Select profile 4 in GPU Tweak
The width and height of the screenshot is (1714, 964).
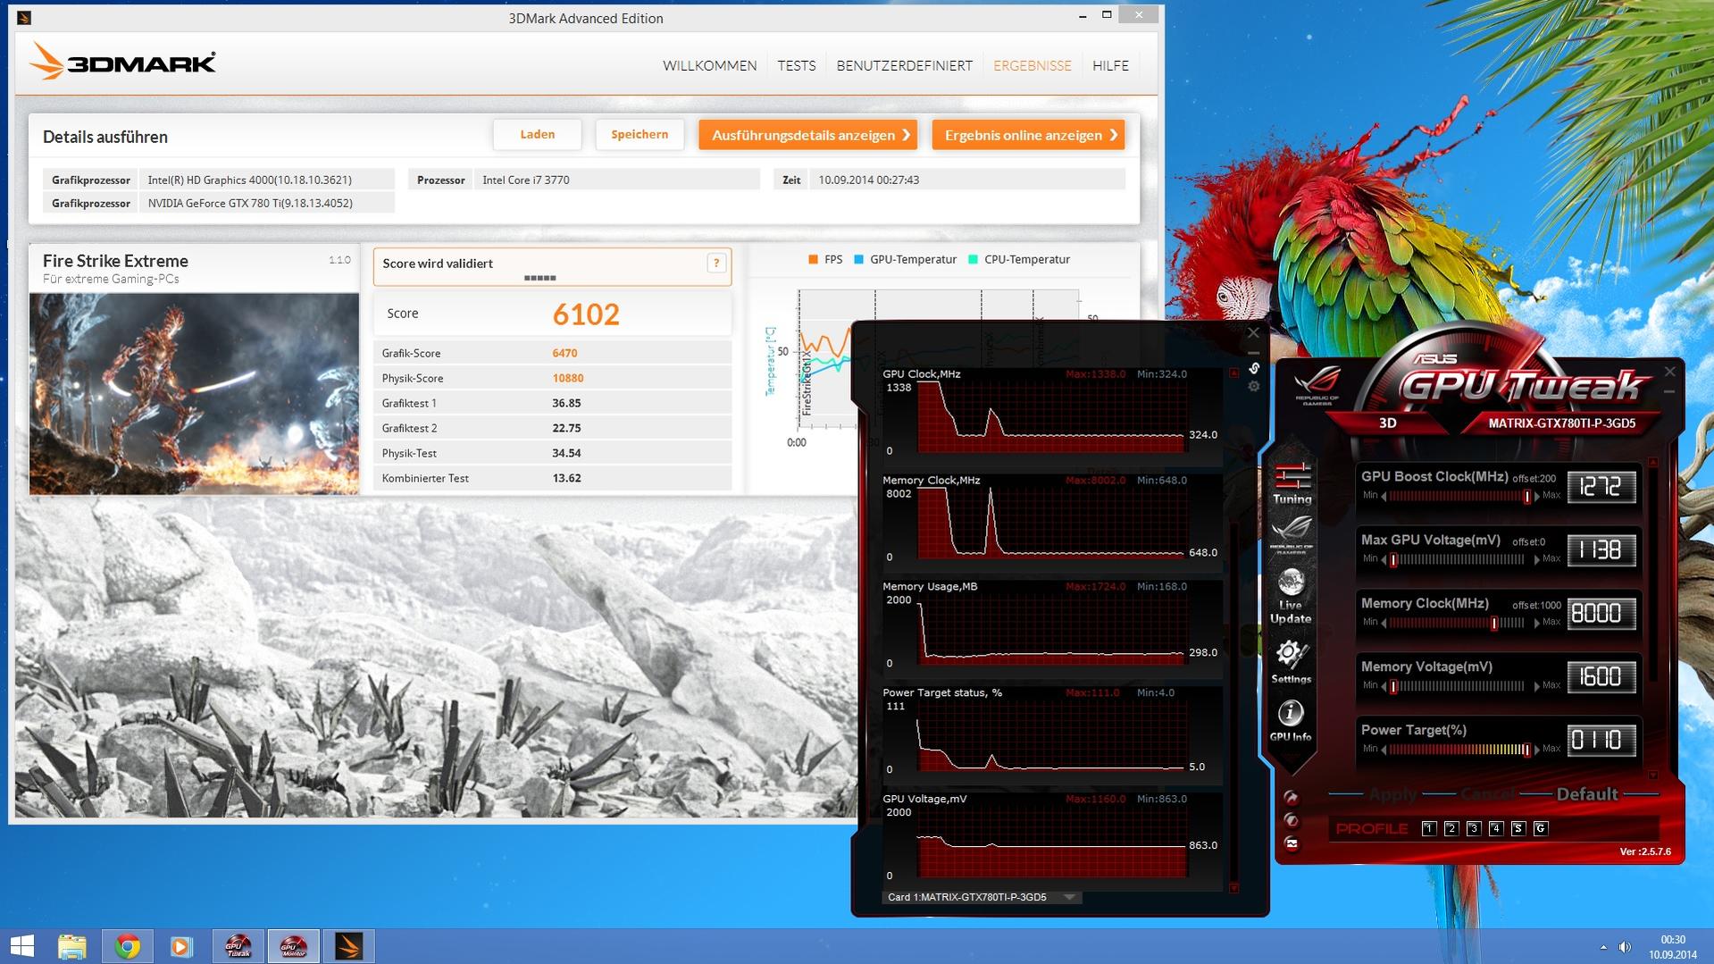1495,828
